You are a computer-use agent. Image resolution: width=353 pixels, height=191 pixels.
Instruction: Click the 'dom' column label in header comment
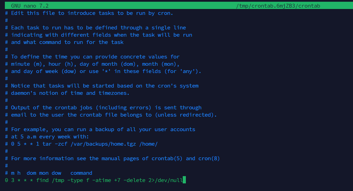coord(31,173)
